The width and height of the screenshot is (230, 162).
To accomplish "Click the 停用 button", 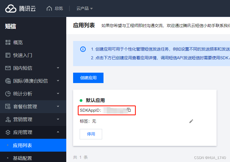I will tap(91, 134).
